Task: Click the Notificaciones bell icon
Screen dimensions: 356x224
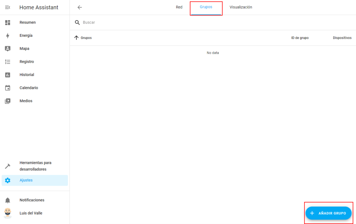Action: coord(8,200)
